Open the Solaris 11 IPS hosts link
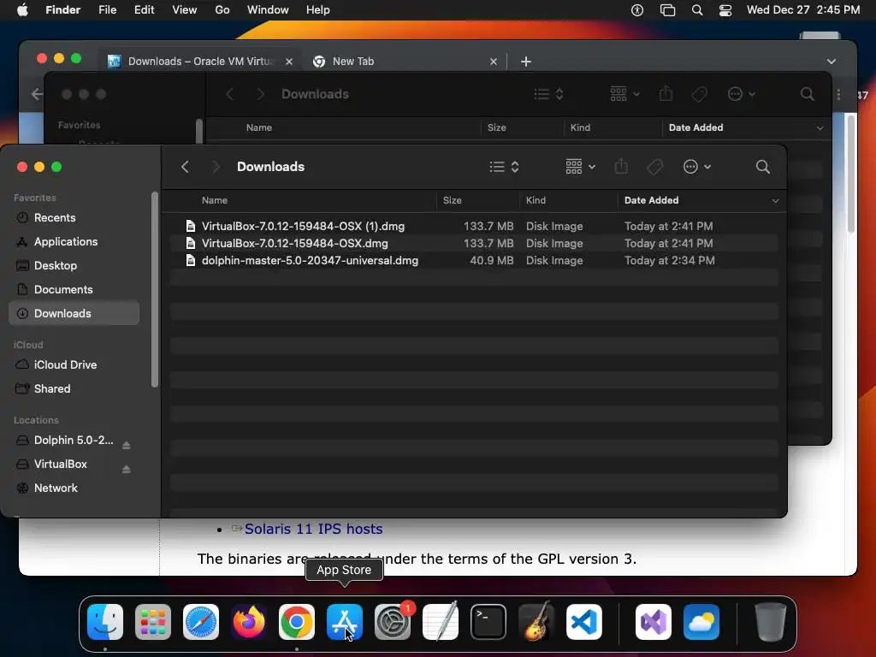Viewport: 876px width, 657px height. 313,529
